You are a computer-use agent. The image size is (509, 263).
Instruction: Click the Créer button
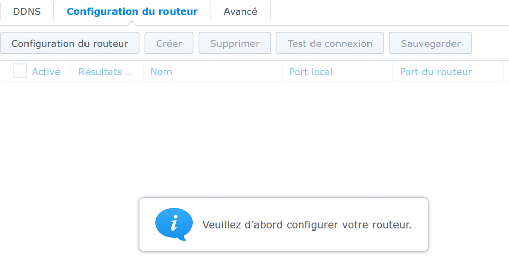coord(169,44)
